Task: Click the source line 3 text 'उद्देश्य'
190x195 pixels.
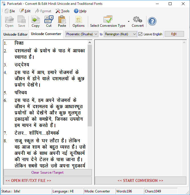Action: (22, 65)
